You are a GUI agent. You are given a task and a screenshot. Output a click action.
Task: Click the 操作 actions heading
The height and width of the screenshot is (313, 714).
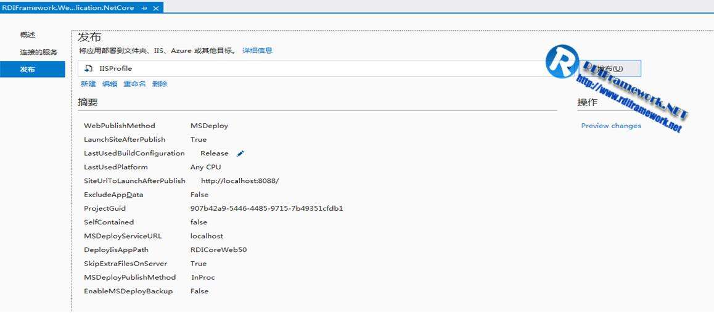pos(587,102)
